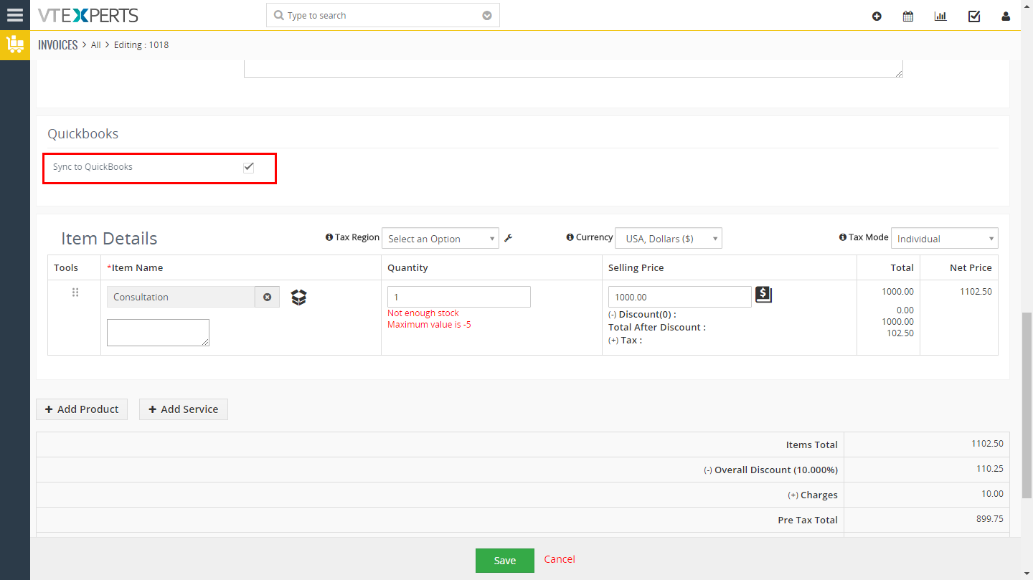Viewport: 1033px width, 580px height.
Task: Open the reports chart icon
Action: point(940,16)
